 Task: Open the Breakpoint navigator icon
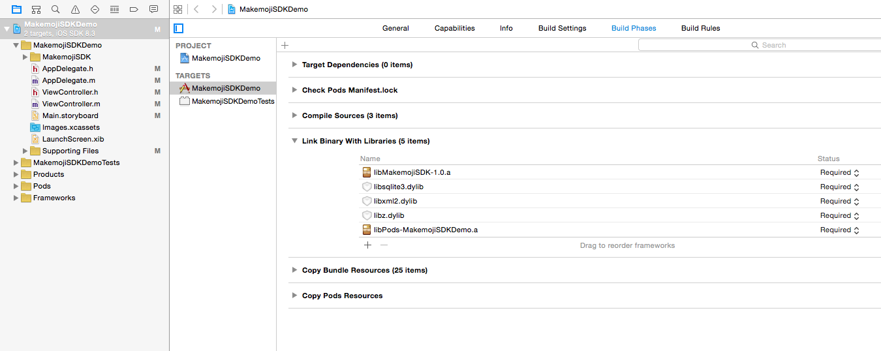click(134, 10)
